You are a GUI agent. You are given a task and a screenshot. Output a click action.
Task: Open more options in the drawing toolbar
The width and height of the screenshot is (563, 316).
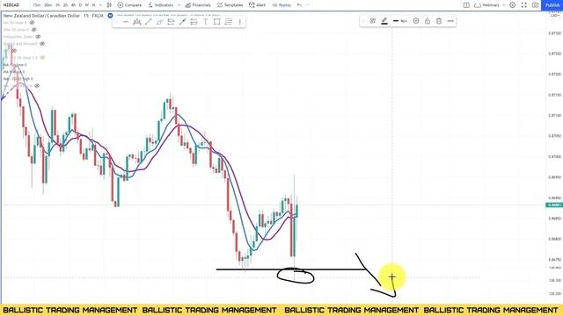pyautogui.click(x=450, y=21)
